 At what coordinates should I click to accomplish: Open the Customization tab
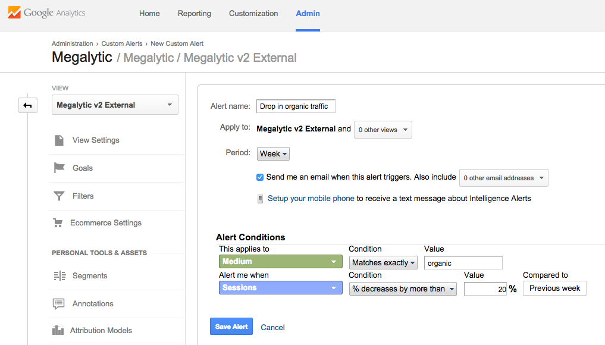253,14
